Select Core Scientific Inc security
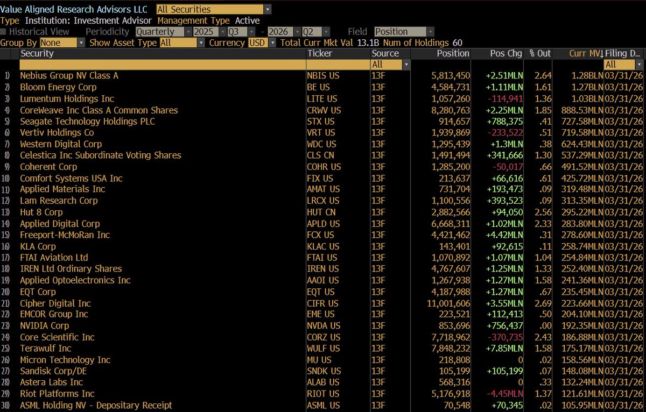The width and height of the screenshot is (646, 412). [x=57, y=337]
